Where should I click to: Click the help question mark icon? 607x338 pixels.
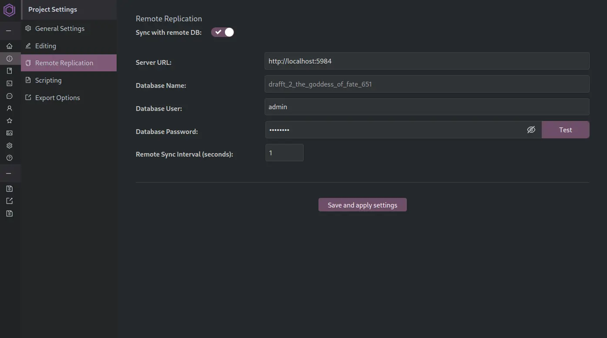(9, 157)
